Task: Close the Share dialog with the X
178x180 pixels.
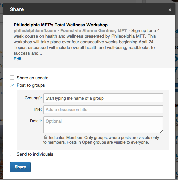Action: coord(170,10)
